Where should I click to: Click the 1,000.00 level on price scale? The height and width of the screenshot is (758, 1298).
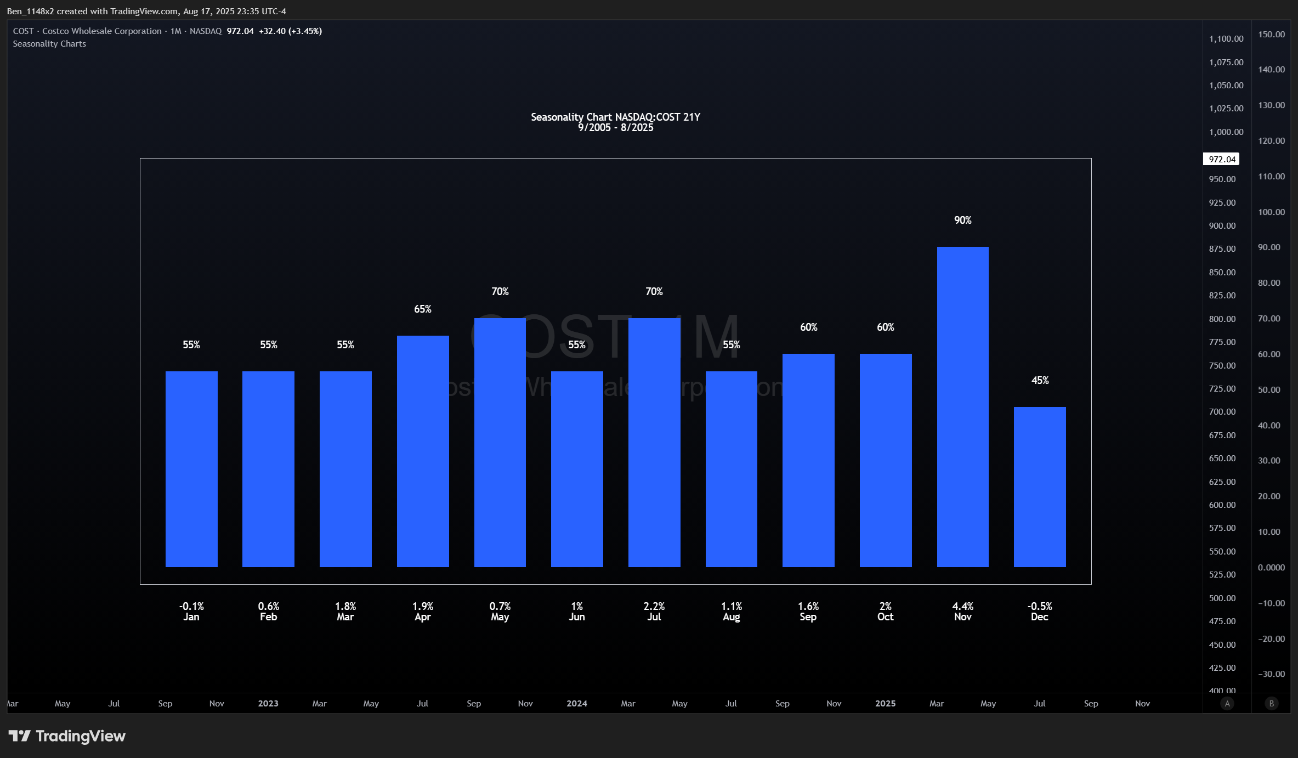[x=1226, y=132]
